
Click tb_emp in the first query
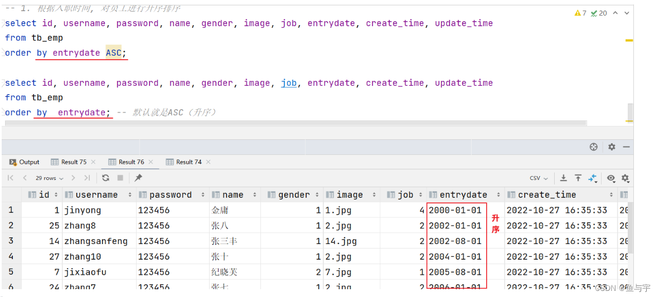click(47, 38)
